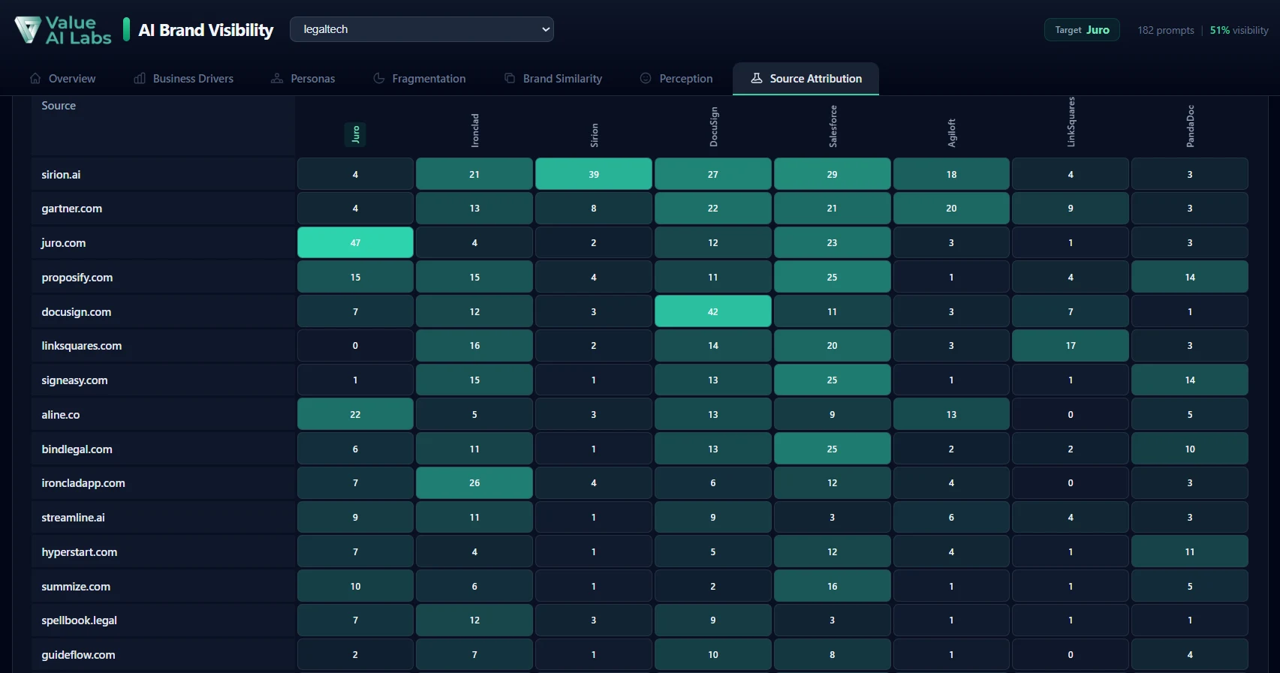Click the linksquares.com Juro cell showing 0
The height and width of the screenshot is (673, 1280).
click(x=356, y=346)
